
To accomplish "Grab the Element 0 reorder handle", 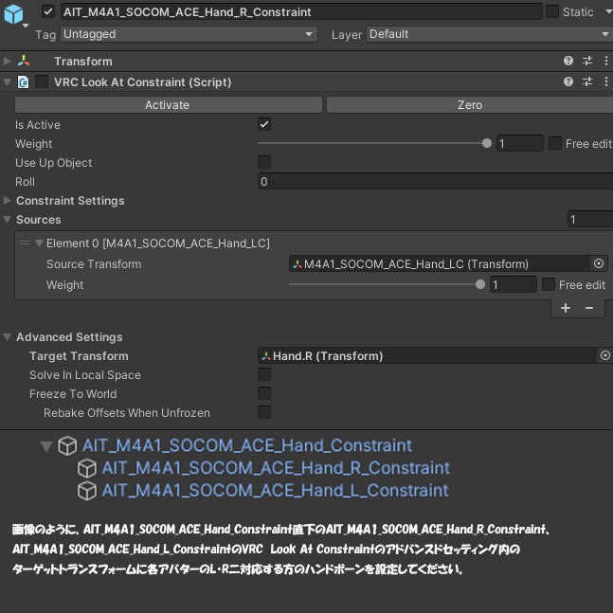I will (x=25, y=243).
